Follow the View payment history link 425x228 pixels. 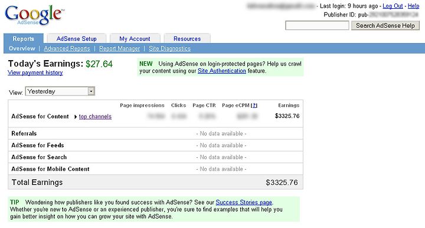point(35,72)
